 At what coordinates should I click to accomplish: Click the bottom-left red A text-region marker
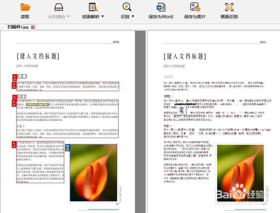pyautogui.click(x=14, y=144)
